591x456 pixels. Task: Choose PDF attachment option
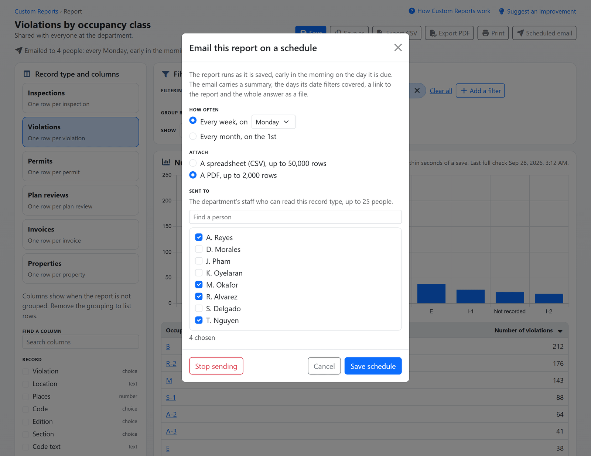click(x=193, y=175)
